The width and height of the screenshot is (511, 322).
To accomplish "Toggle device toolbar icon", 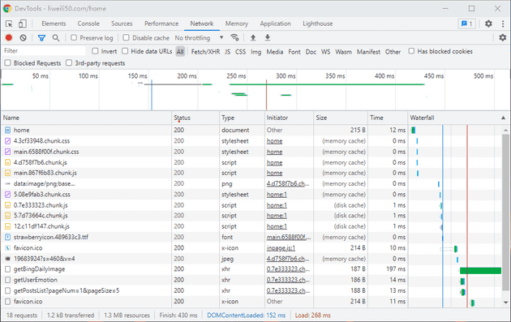I will (x=23, y=24).
